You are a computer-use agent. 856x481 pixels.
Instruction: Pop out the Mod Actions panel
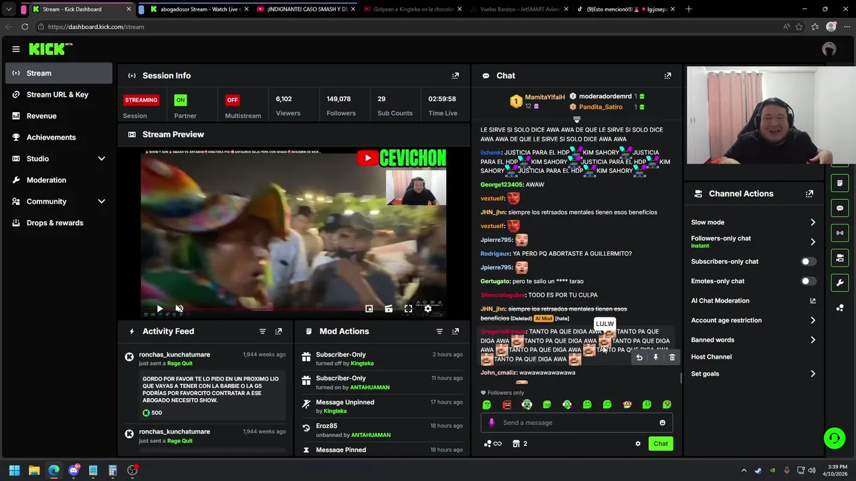click(455, 331)
